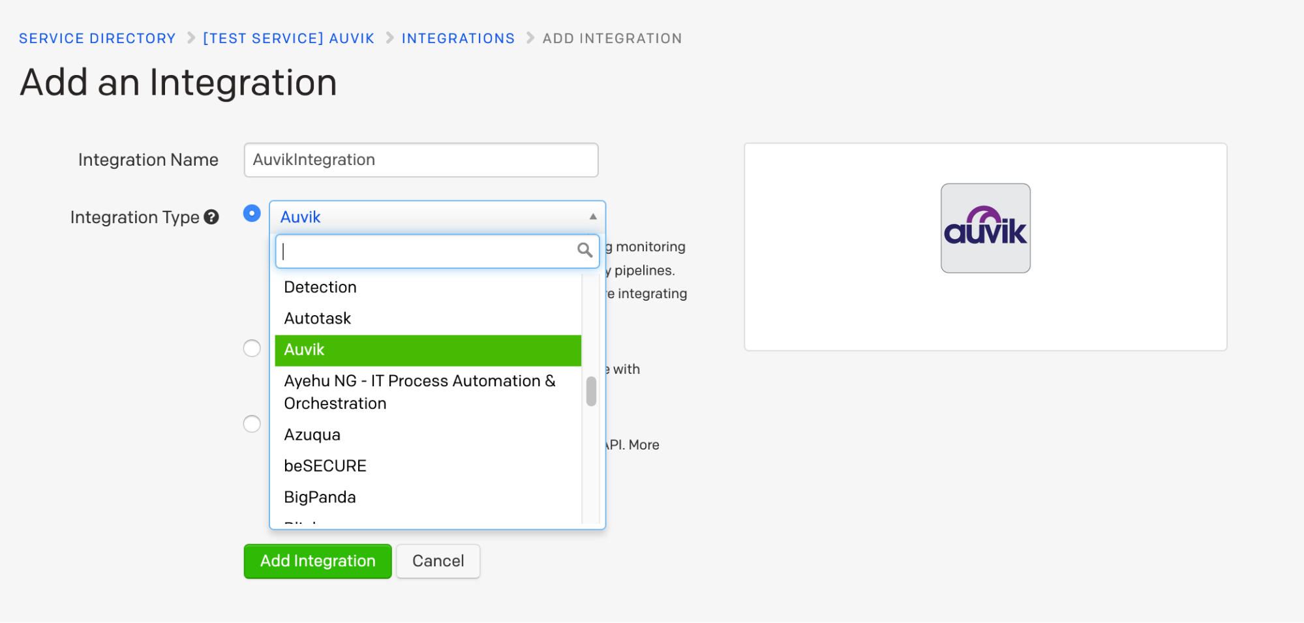Click the dropdown arrow next to Auvik

(x=593, y=217)
